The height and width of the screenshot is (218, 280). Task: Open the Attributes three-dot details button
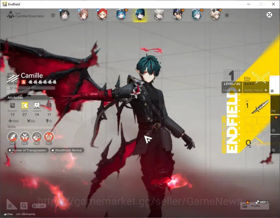click(x=51, y=98)
